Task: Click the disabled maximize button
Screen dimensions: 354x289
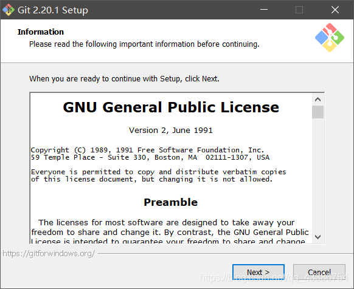Action: click(x=299, y=10)
